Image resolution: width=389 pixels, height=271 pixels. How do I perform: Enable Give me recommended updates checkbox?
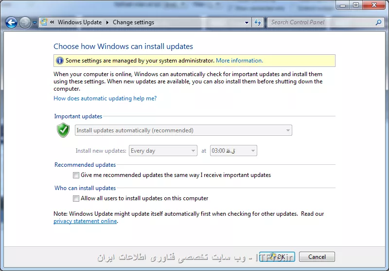click(x=76, y=175)
